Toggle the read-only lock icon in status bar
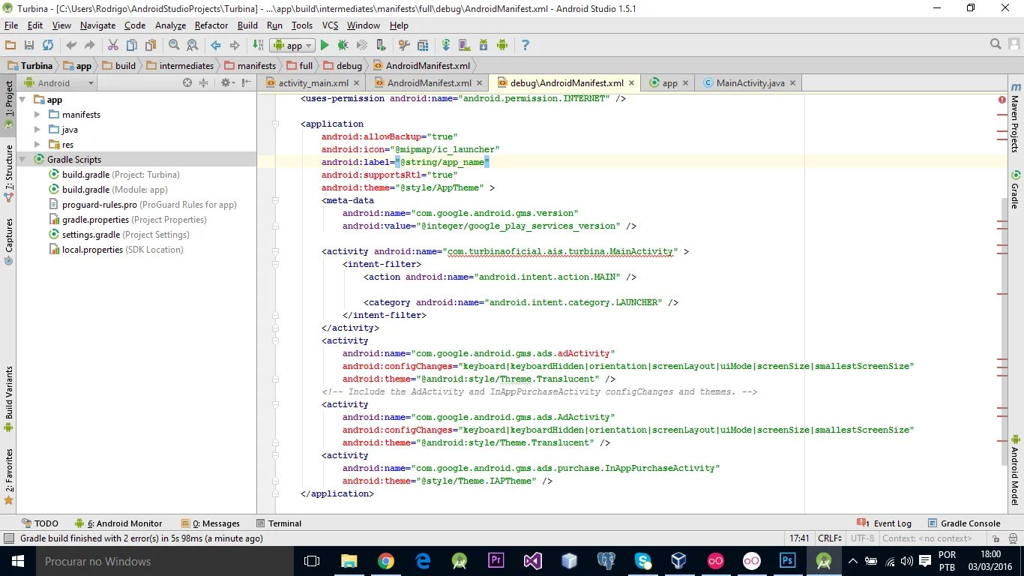Viewport: 1024px width, 576px height. (996, 538)
